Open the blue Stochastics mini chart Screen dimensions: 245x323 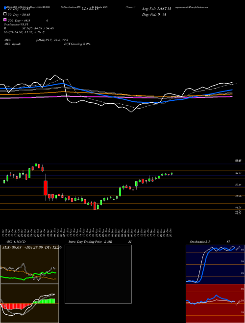(215, 264)
